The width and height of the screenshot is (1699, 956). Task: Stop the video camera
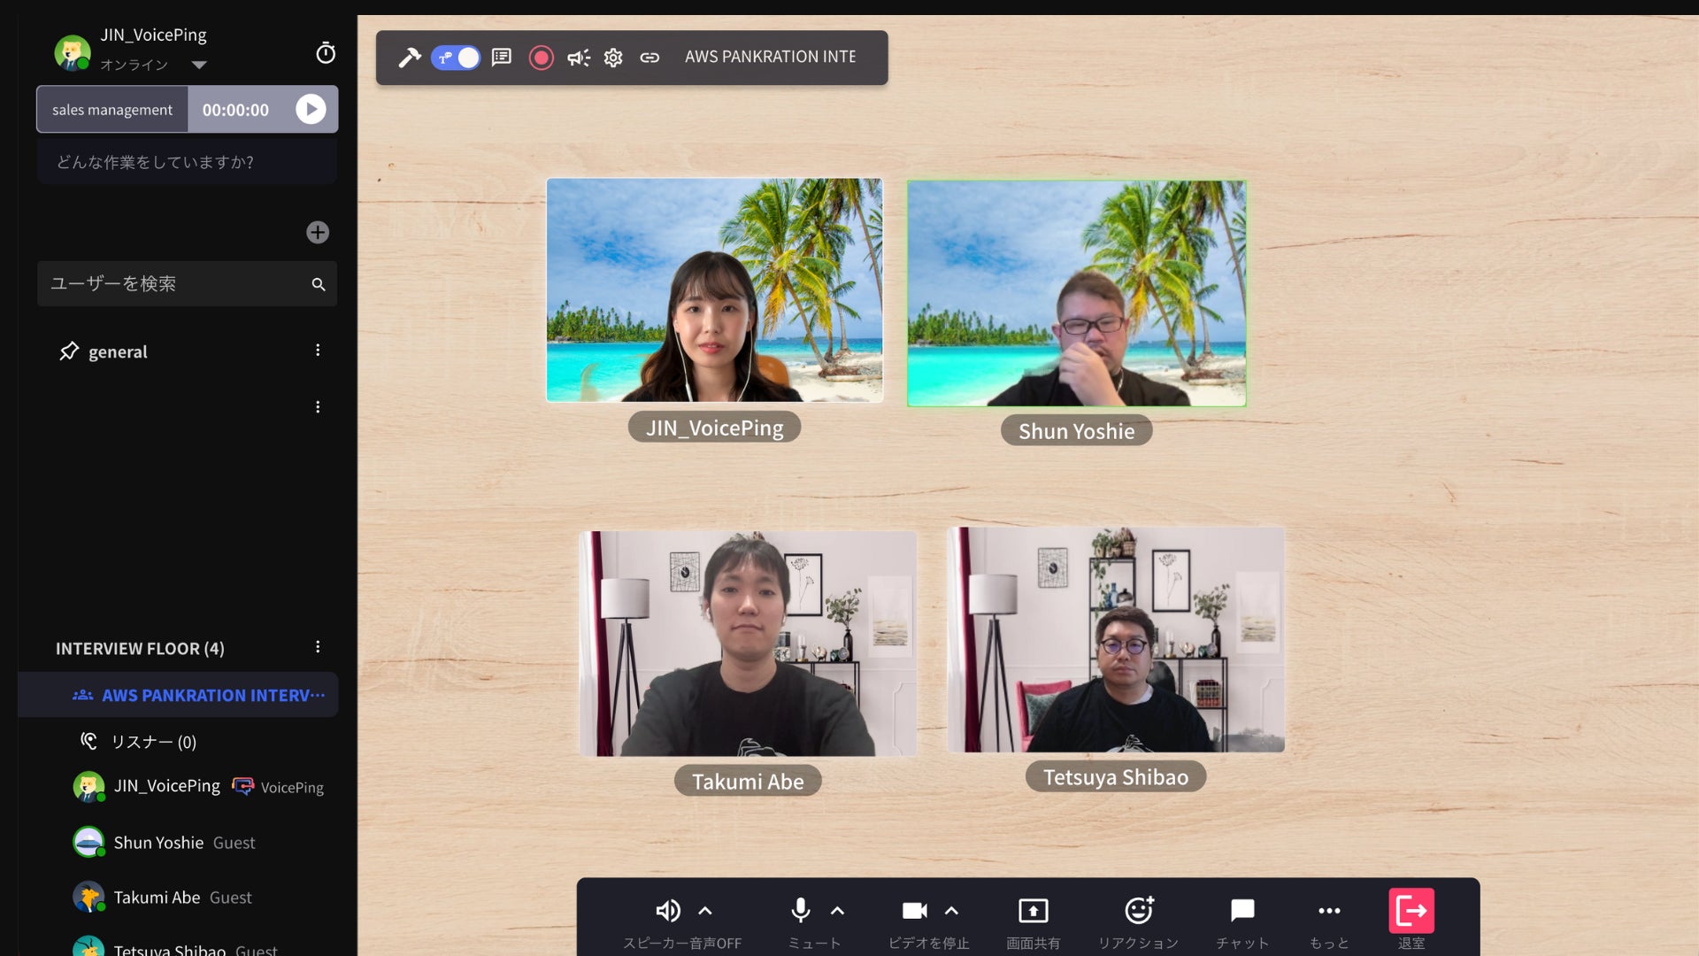point(914,910)
